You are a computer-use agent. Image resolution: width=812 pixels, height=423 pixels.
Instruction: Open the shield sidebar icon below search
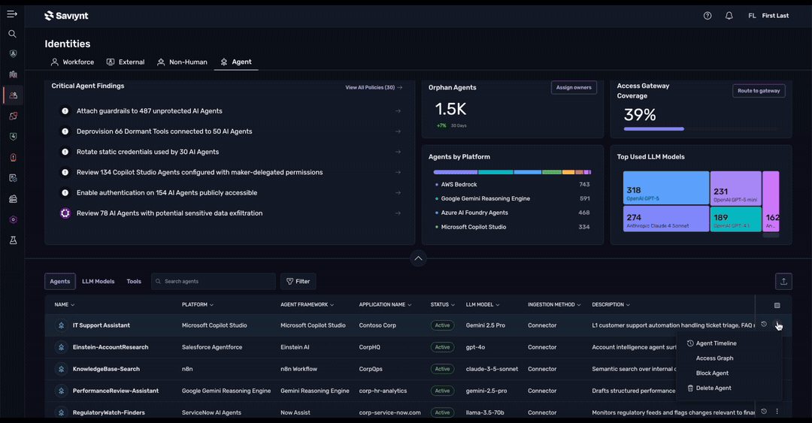click(x=13, y=54)
